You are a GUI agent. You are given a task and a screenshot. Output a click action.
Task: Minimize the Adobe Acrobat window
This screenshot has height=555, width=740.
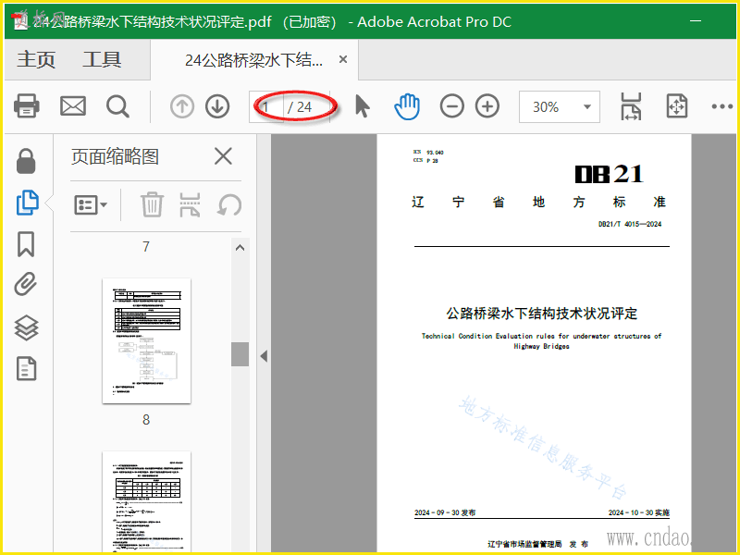pos(696,21)
